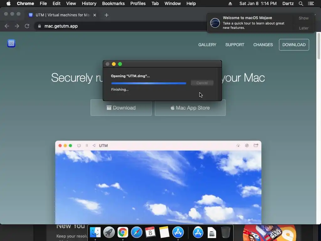Open a new tab with the plus icon
The image size is (321, 241).
[x=107, y=15]
